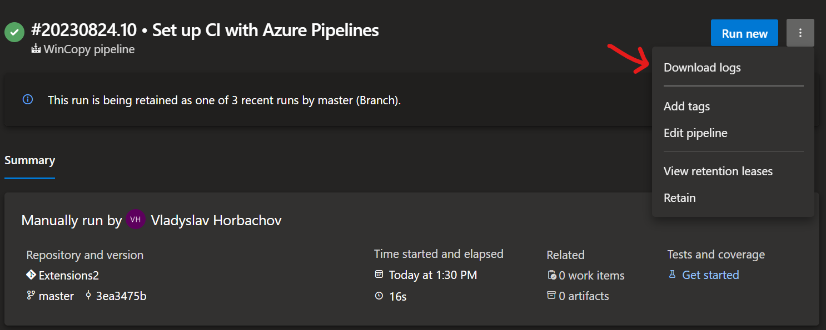Select Download logs from the menu

tap(702, 67)
